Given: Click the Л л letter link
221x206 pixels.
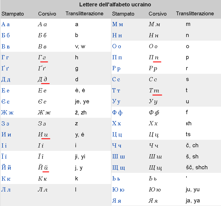Looking at the screenshot, I should coord(6,190).
